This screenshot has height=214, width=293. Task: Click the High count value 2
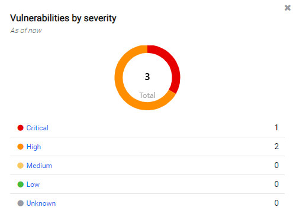pos(276,147)
